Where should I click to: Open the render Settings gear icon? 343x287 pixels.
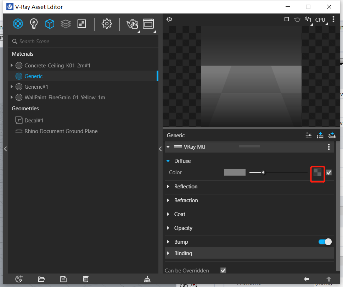(x=107, y=24)
